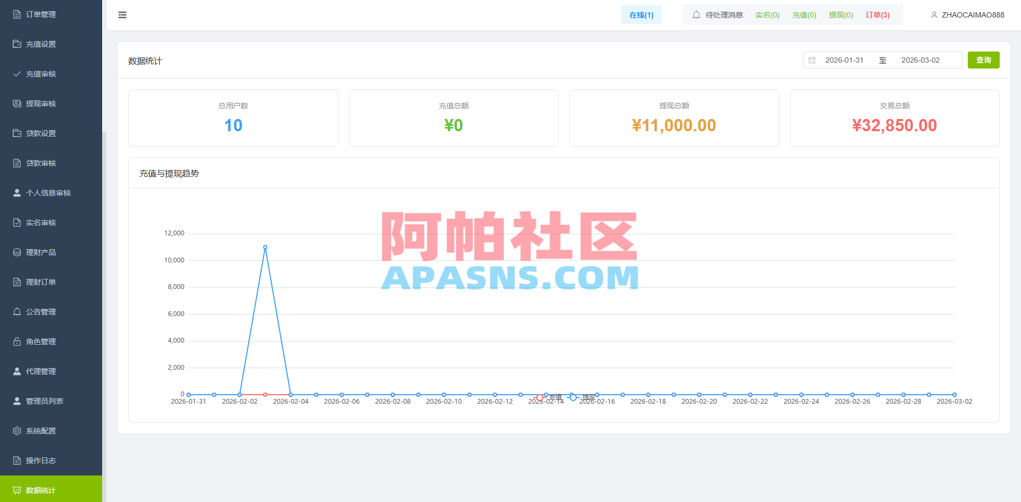Open 贷款设置 menu item
Image resolution: width=1021 pixels, height=502 pixels.
51,133
